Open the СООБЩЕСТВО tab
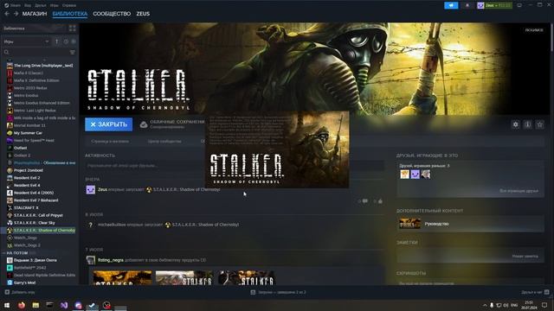Screen dimensions: 554x311 (x=112, y=14)
